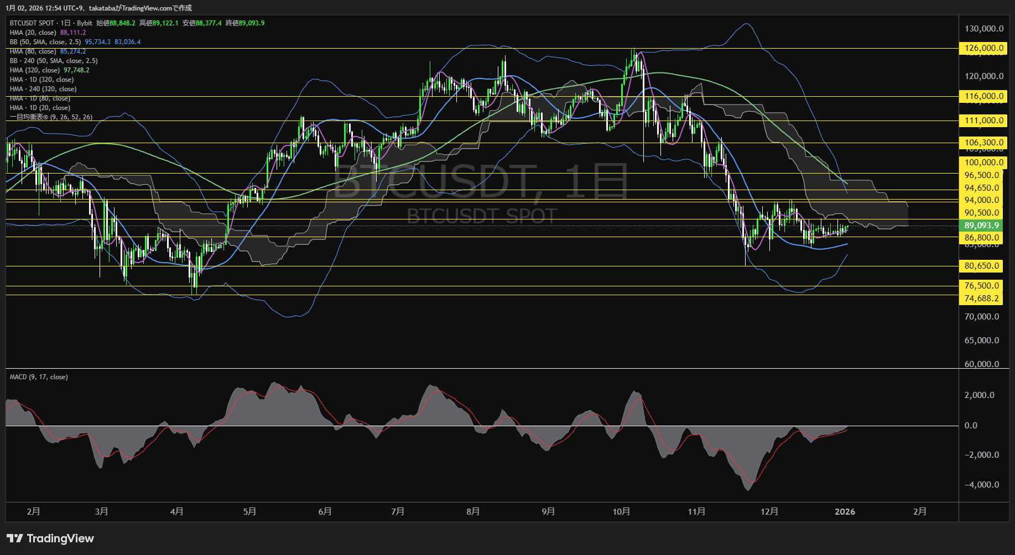Click the HMA (80, close) legend entry
The image size is (1015, 555).
click(33, 51)
